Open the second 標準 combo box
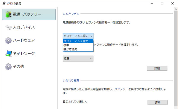178x109 pixels. [78, 59]
